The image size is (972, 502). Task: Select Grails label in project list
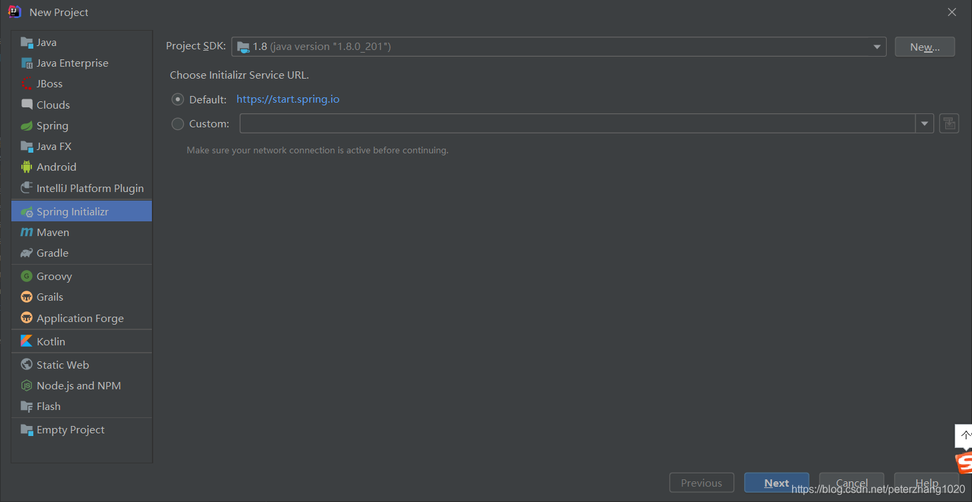pyautogui.click(x=50, y=297)
